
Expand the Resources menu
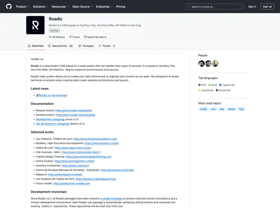point(60,6)
